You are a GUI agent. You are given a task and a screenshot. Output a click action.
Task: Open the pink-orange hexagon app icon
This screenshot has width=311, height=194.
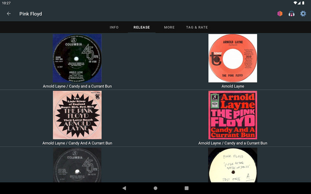pos(280,14)
